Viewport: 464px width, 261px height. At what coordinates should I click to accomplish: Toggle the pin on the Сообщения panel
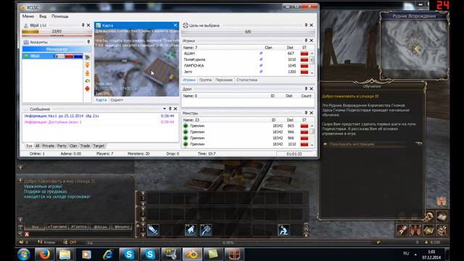point(170,109)
